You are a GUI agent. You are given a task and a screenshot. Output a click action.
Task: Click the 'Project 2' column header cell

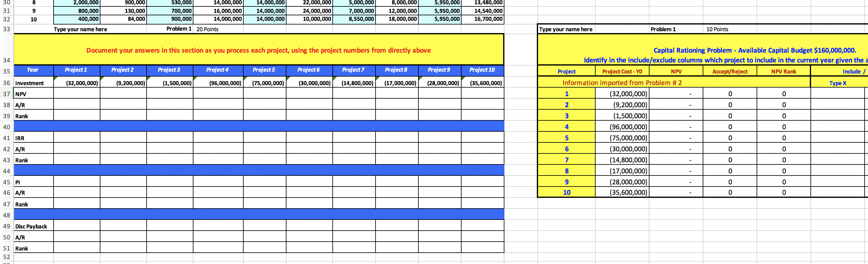(123, 70)
